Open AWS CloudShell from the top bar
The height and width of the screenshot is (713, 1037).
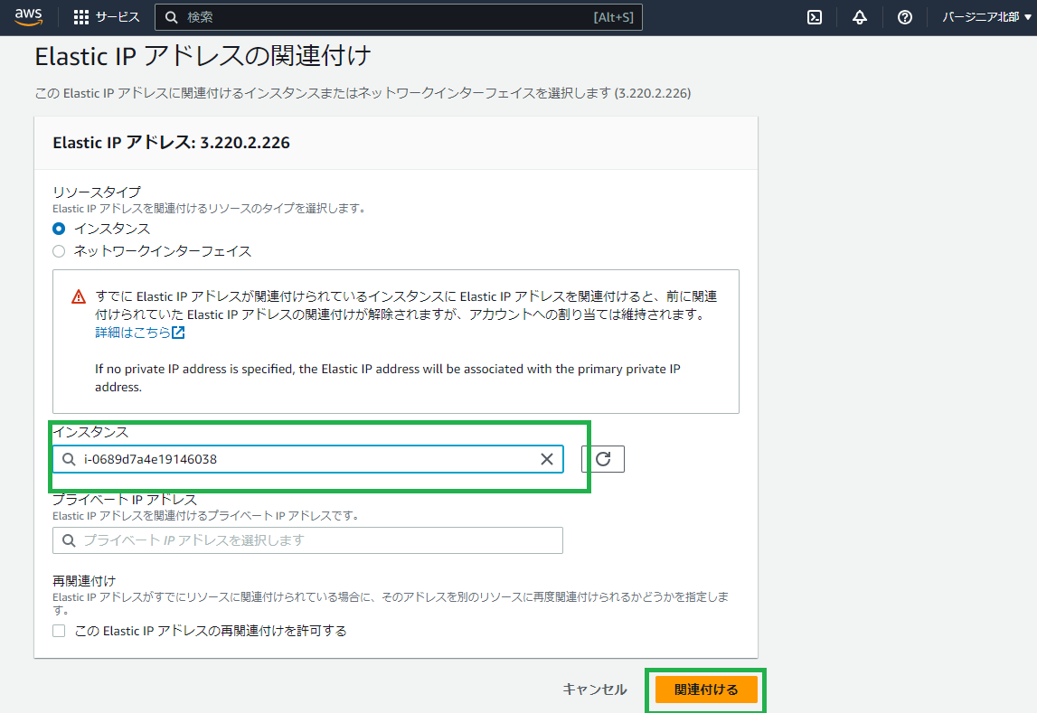816,16
